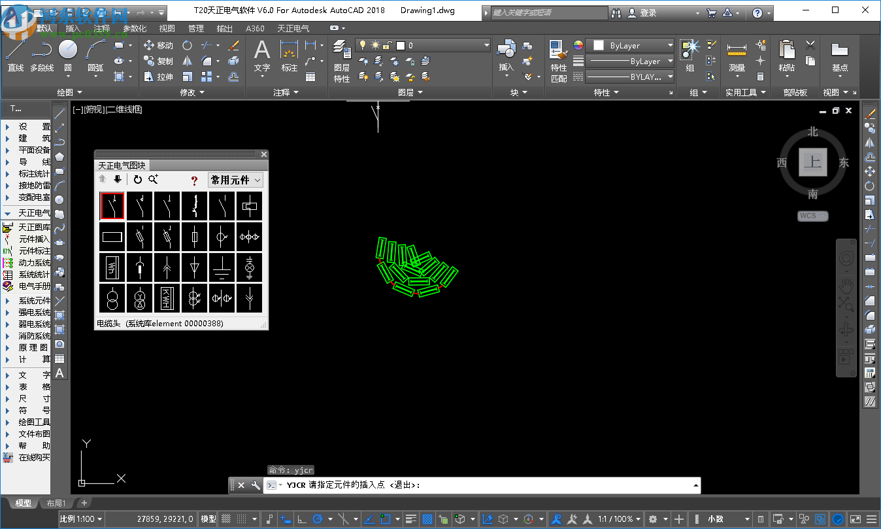Toggle lineweight display in status bar
Image resolution: width=881 pixels, height=529 pixels.
click(x=411, y=519)
